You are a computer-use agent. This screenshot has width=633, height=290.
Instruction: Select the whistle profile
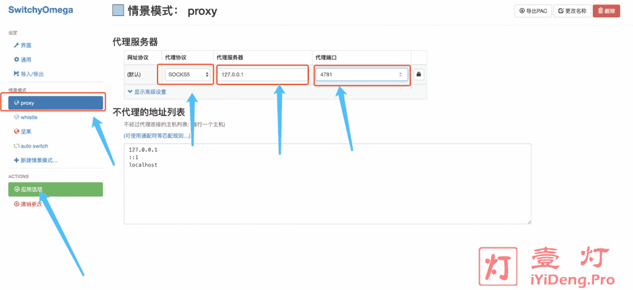28,117
